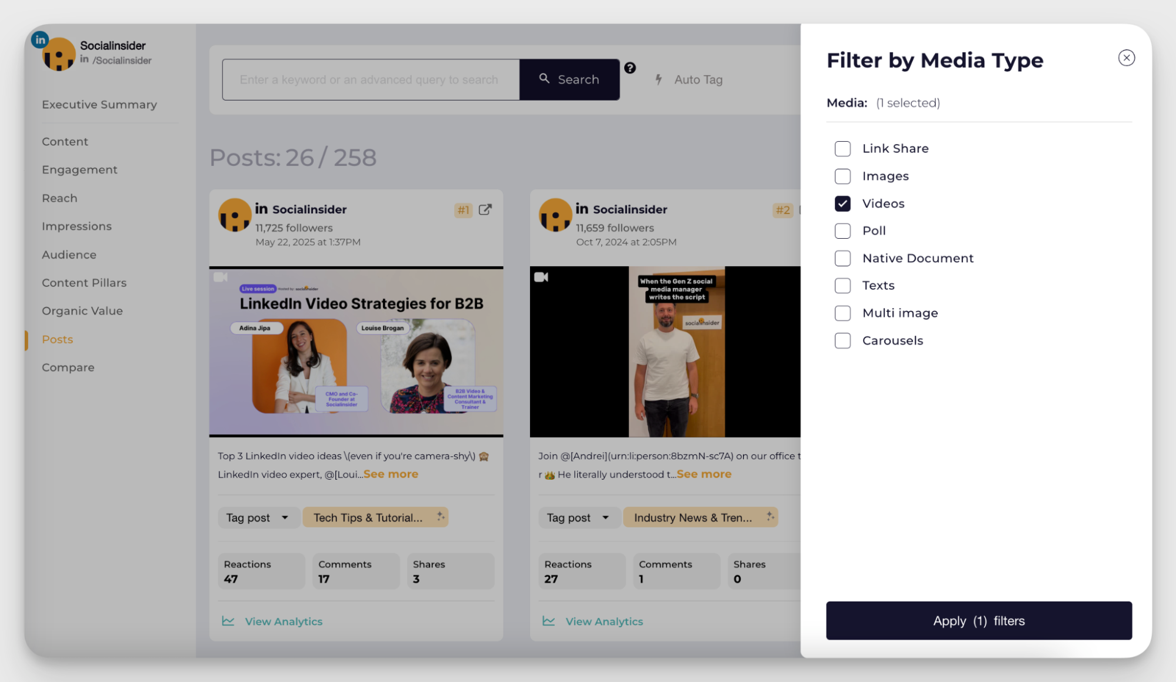This screenshot has width=1176, height=682.
Task: Click the video camera icon on post #1
Action: click(x=221, y=277)
